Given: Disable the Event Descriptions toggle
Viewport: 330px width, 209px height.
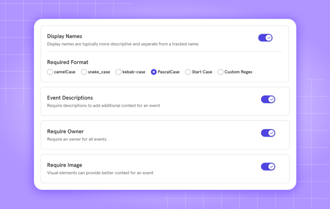Looking at the screenshot, I should [268, 99].
